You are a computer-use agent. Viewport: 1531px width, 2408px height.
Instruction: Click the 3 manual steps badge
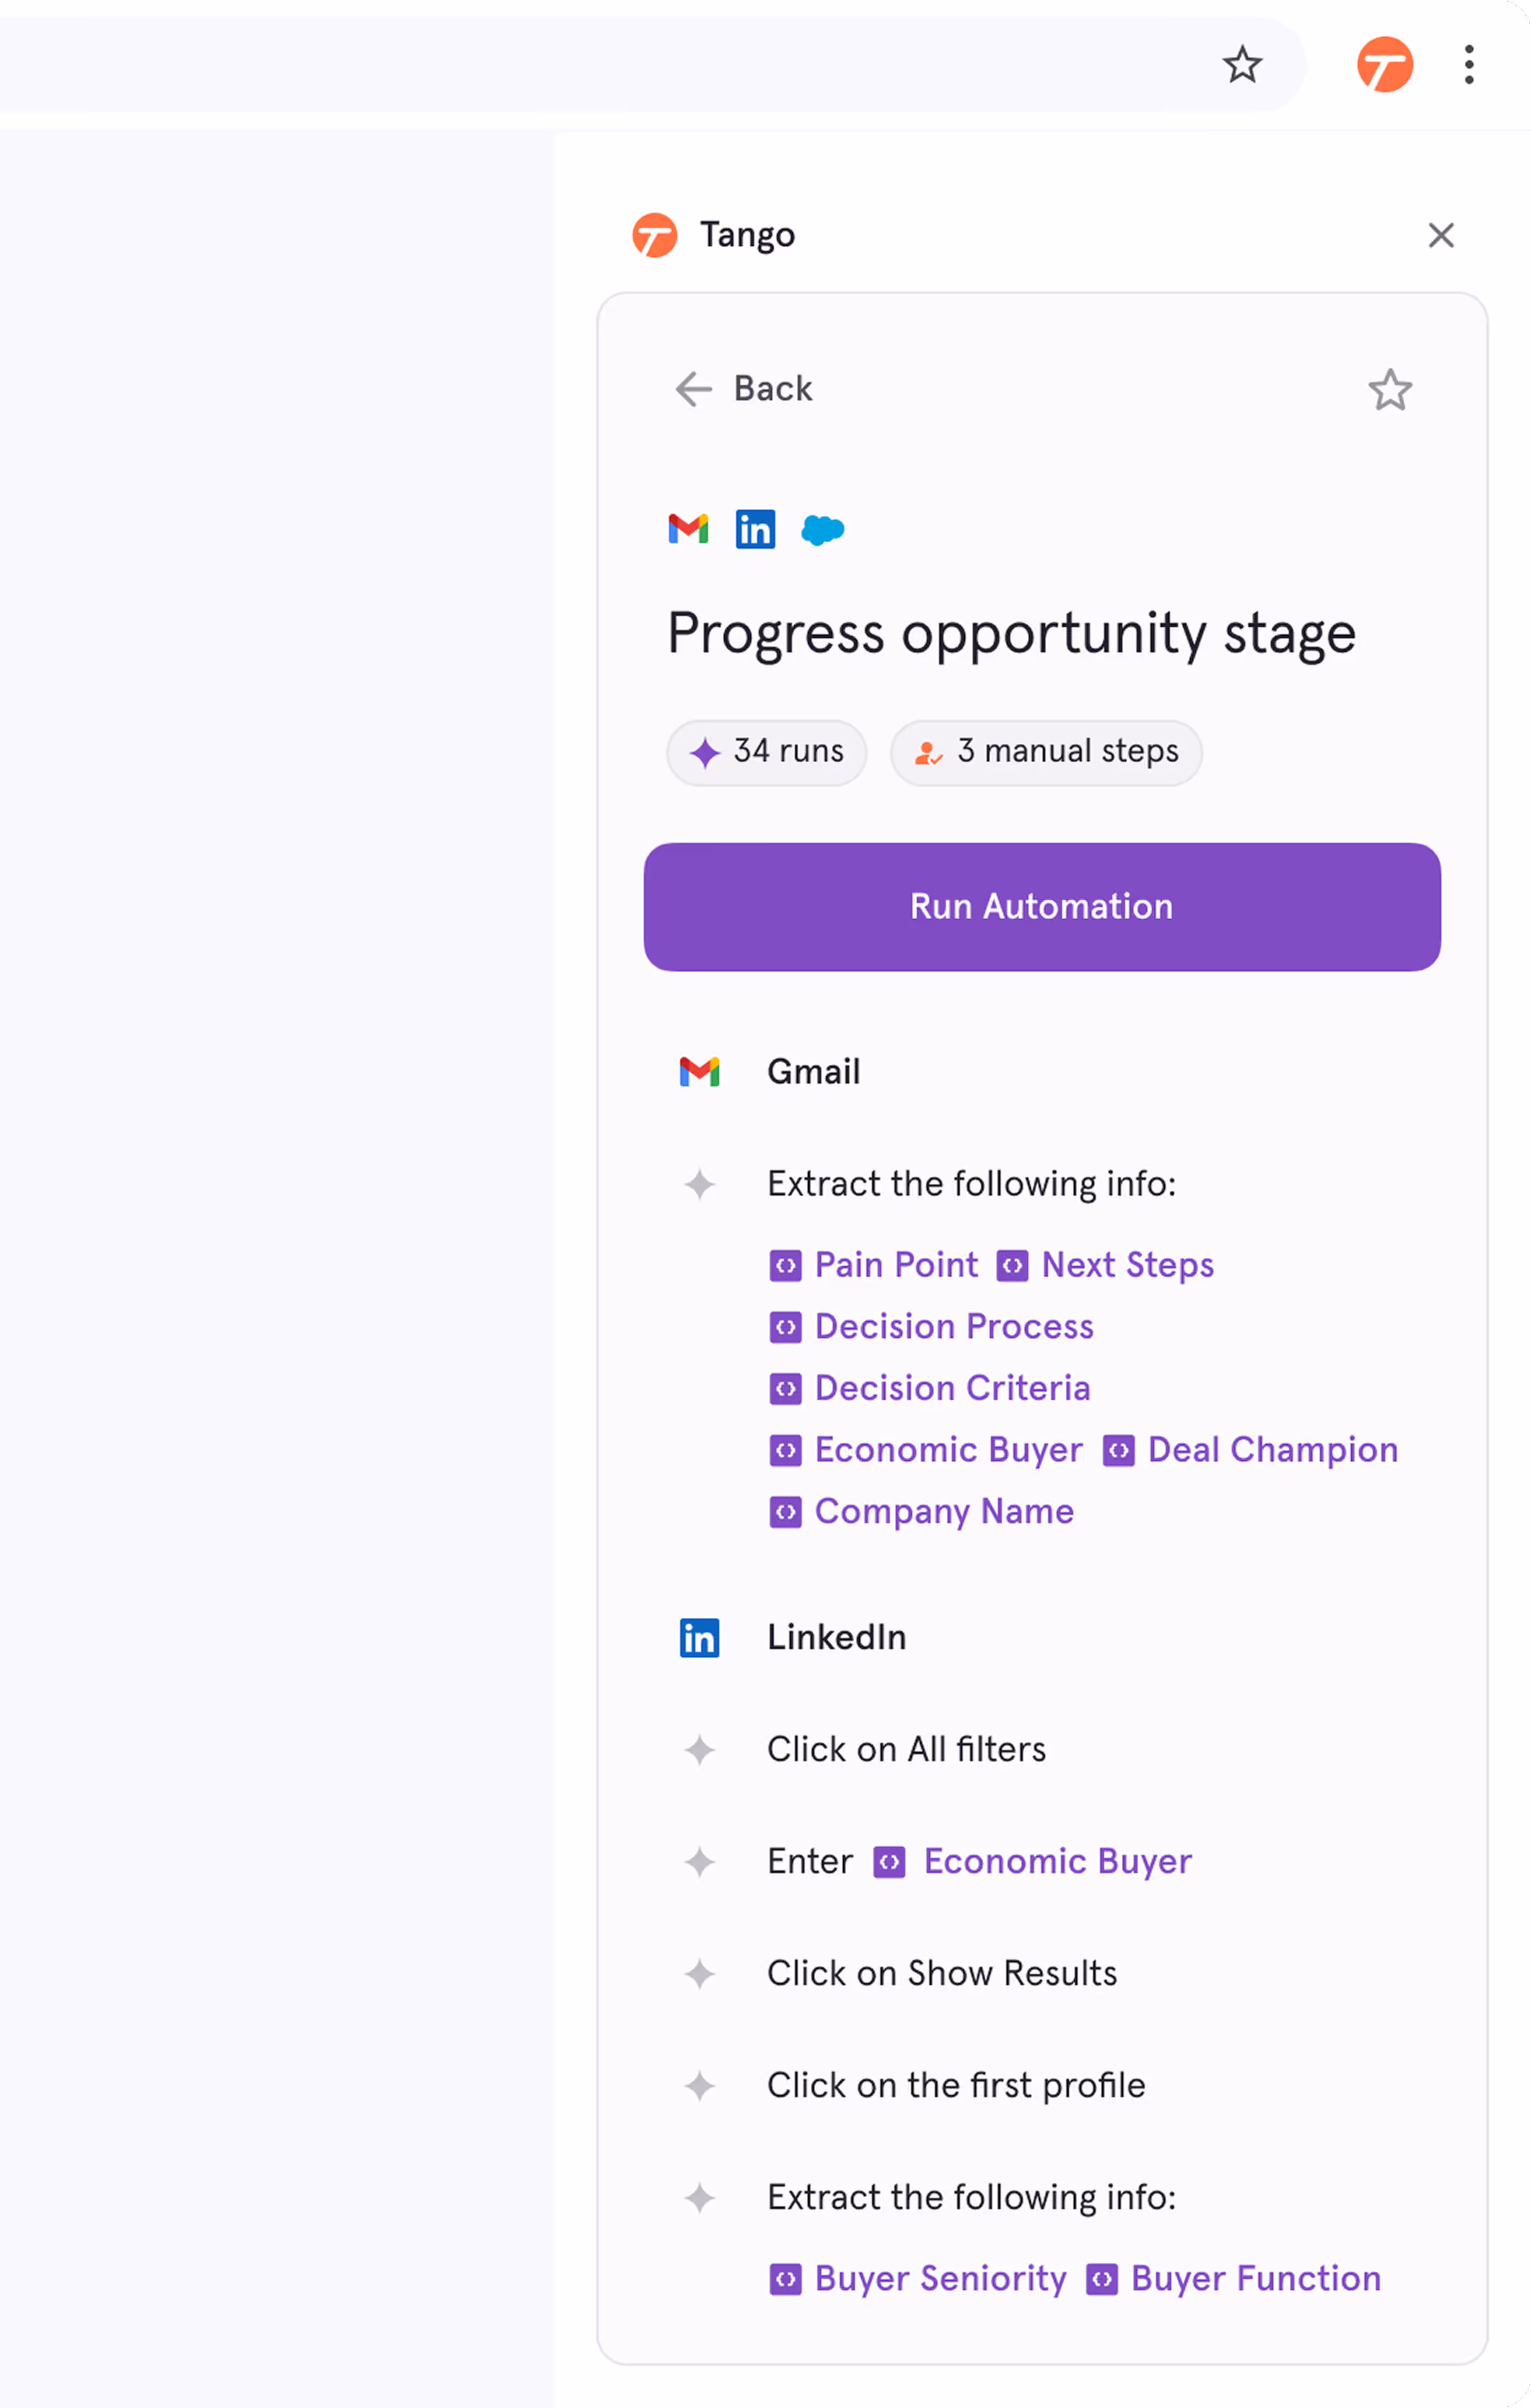tap(1045, 752)
